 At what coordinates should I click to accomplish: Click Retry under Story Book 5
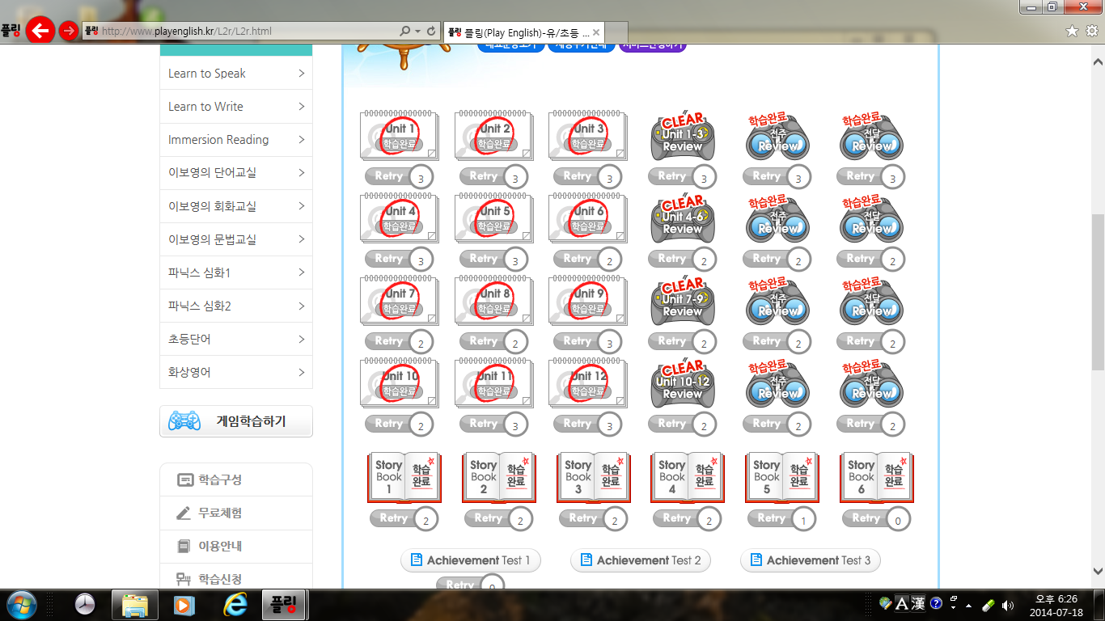(781, 519)
